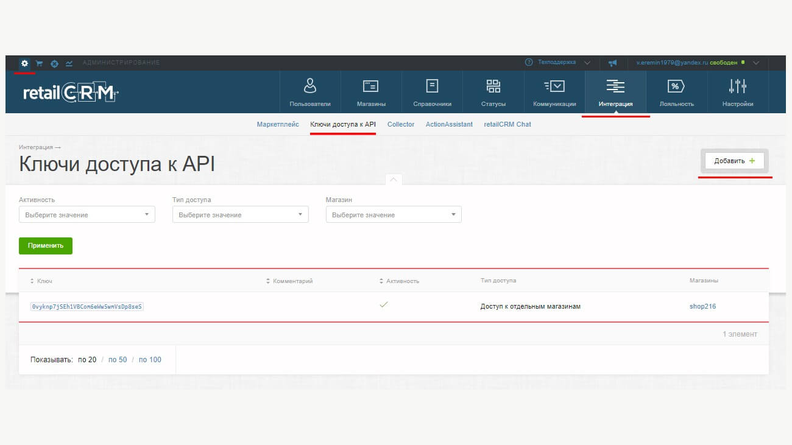Click the megaphone notifications icon
Viewport: 792px width, 445px height.
pyautogui.click(x=612, y=63)
